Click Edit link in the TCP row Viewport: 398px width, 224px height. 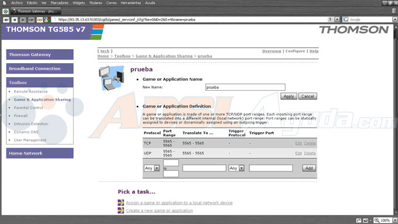(298, 143)
